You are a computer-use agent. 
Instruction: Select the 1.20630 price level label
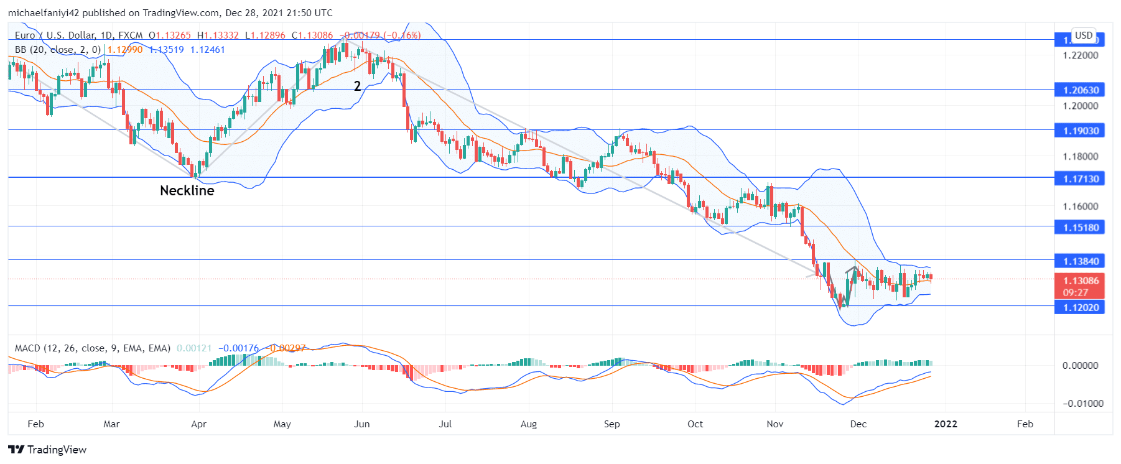pos(1080,90)
